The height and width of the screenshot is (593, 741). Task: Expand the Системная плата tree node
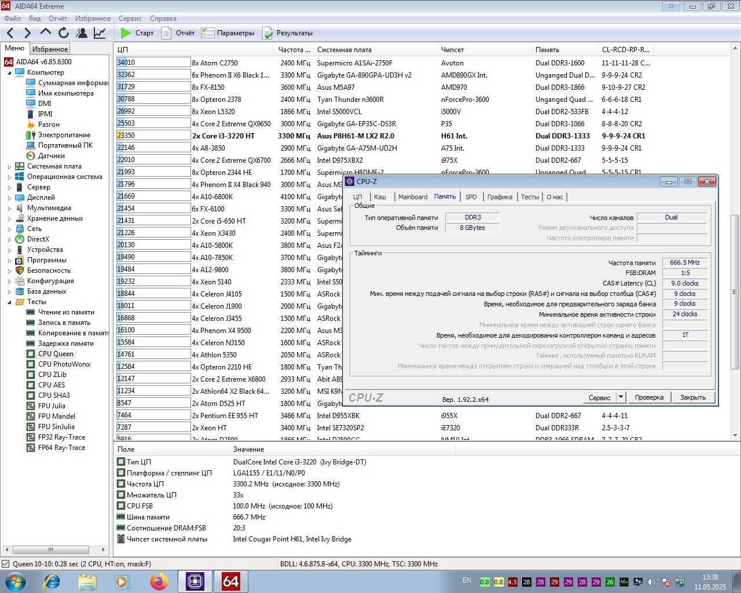click(9, 167)
